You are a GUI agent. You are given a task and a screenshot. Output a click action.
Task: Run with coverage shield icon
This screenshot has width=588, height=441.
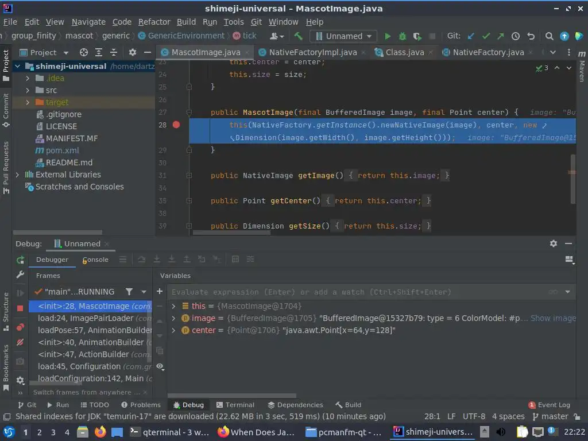tap(417, 36)
